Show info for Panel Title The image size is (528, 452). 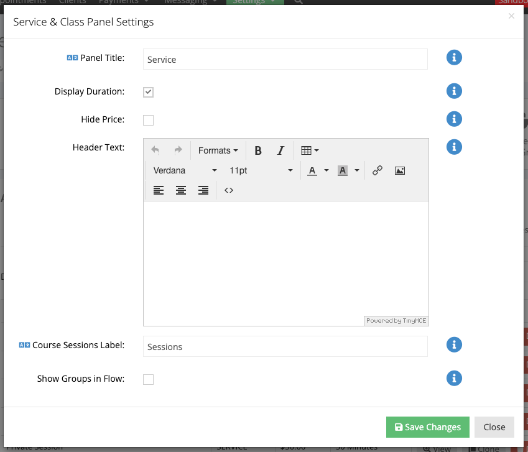[454, 58]
